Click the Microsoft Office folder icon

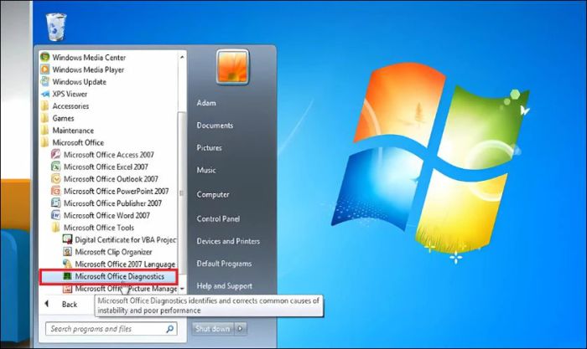click(45, 142)
